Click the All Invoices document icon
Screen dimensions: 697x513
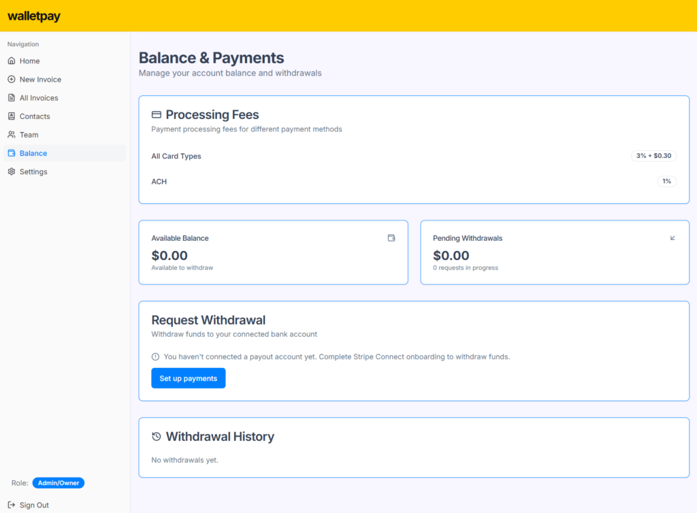click(12, 98)
